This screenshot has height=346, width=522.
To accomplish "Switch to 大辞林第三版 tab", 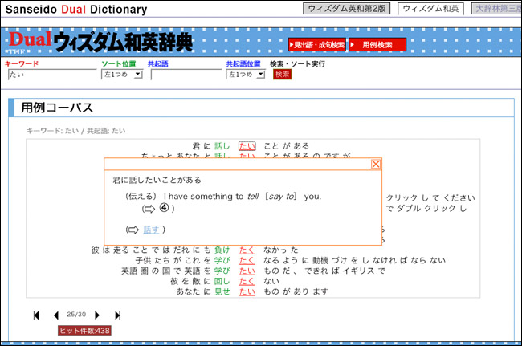I will pos(496,9).
